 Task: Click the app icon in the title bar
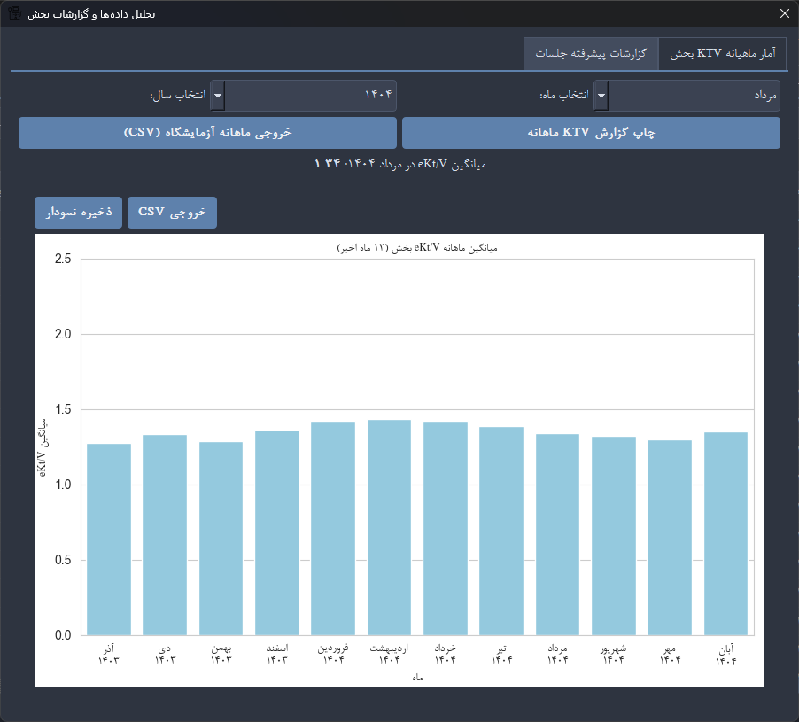pos(14,14)
